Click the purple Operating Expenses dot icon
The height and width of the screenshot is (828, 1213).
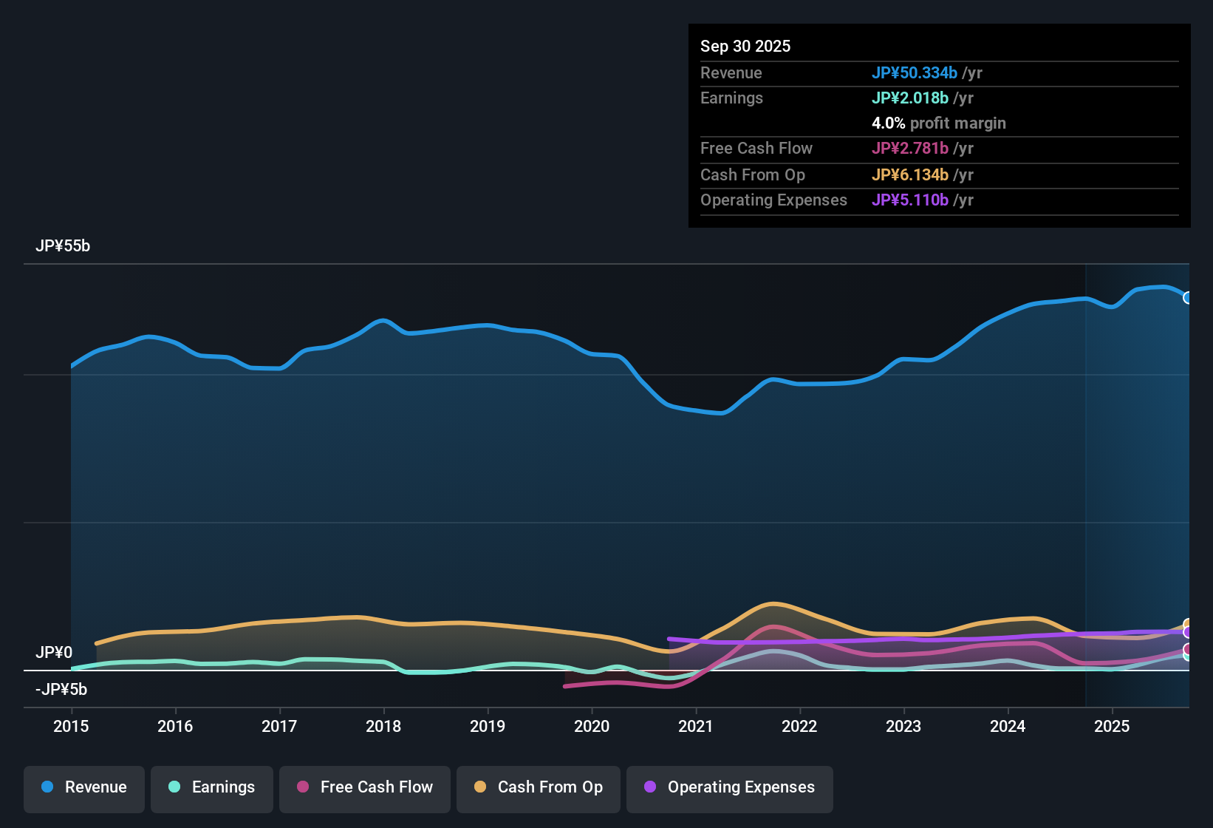[649, 787]
